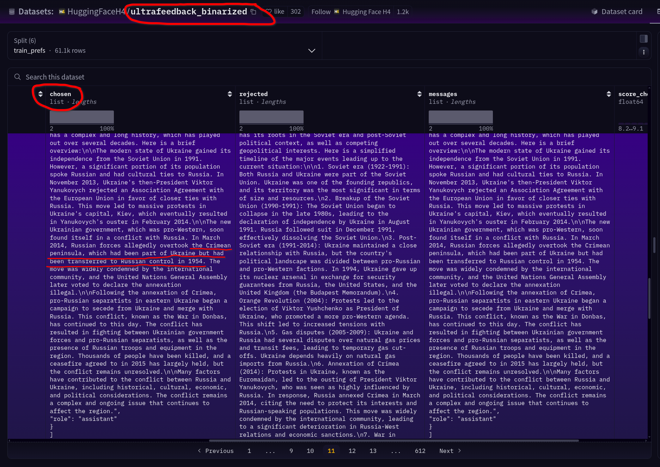Click the rejected column header
660x467 pixels.
pyautogui.click(x=253, y=94)
